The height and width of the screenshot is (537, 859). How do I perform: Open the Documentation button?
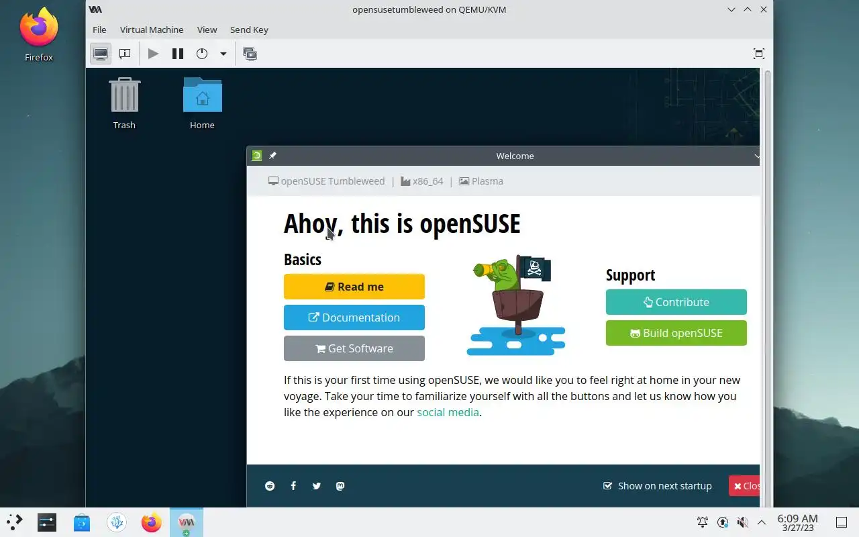pyautogui.click(x=354, y=318)
